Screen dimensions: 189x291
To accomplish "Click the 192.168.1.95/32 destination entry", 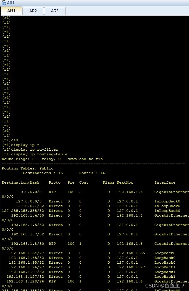I will click(26, 262).
